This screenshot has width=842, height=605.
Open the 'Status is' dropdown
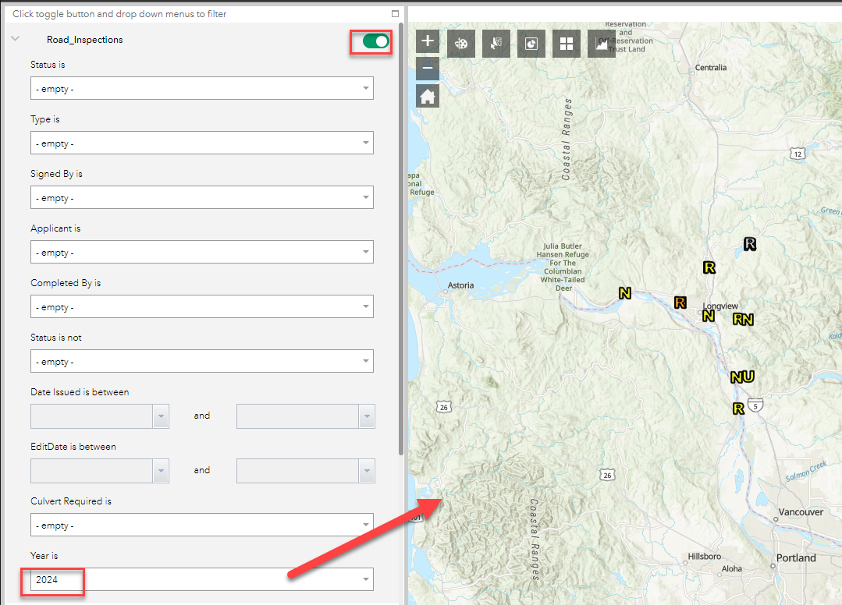[202, 88]
